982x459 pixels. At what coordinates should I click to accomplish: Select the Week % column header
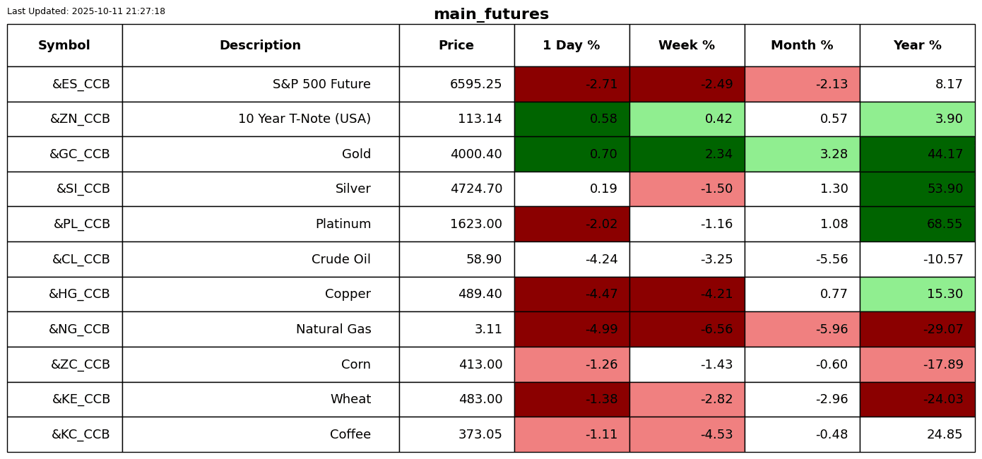click(x=687, y=46)
